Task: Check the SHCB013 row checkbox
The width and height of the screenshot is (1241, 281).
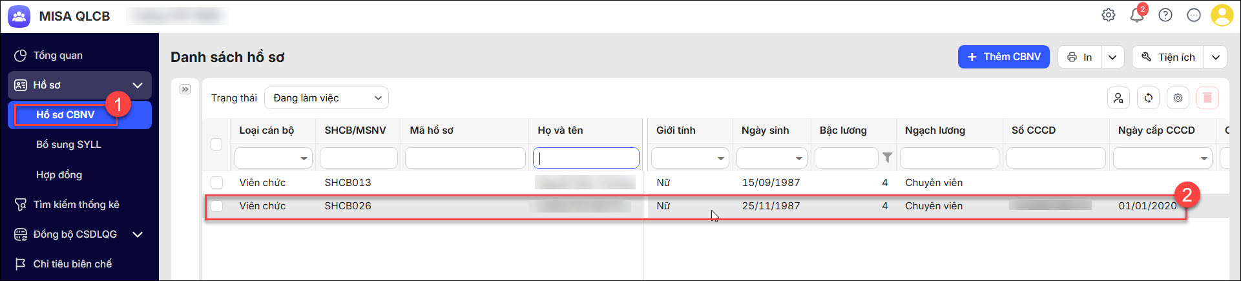Action: coord(216,183)
